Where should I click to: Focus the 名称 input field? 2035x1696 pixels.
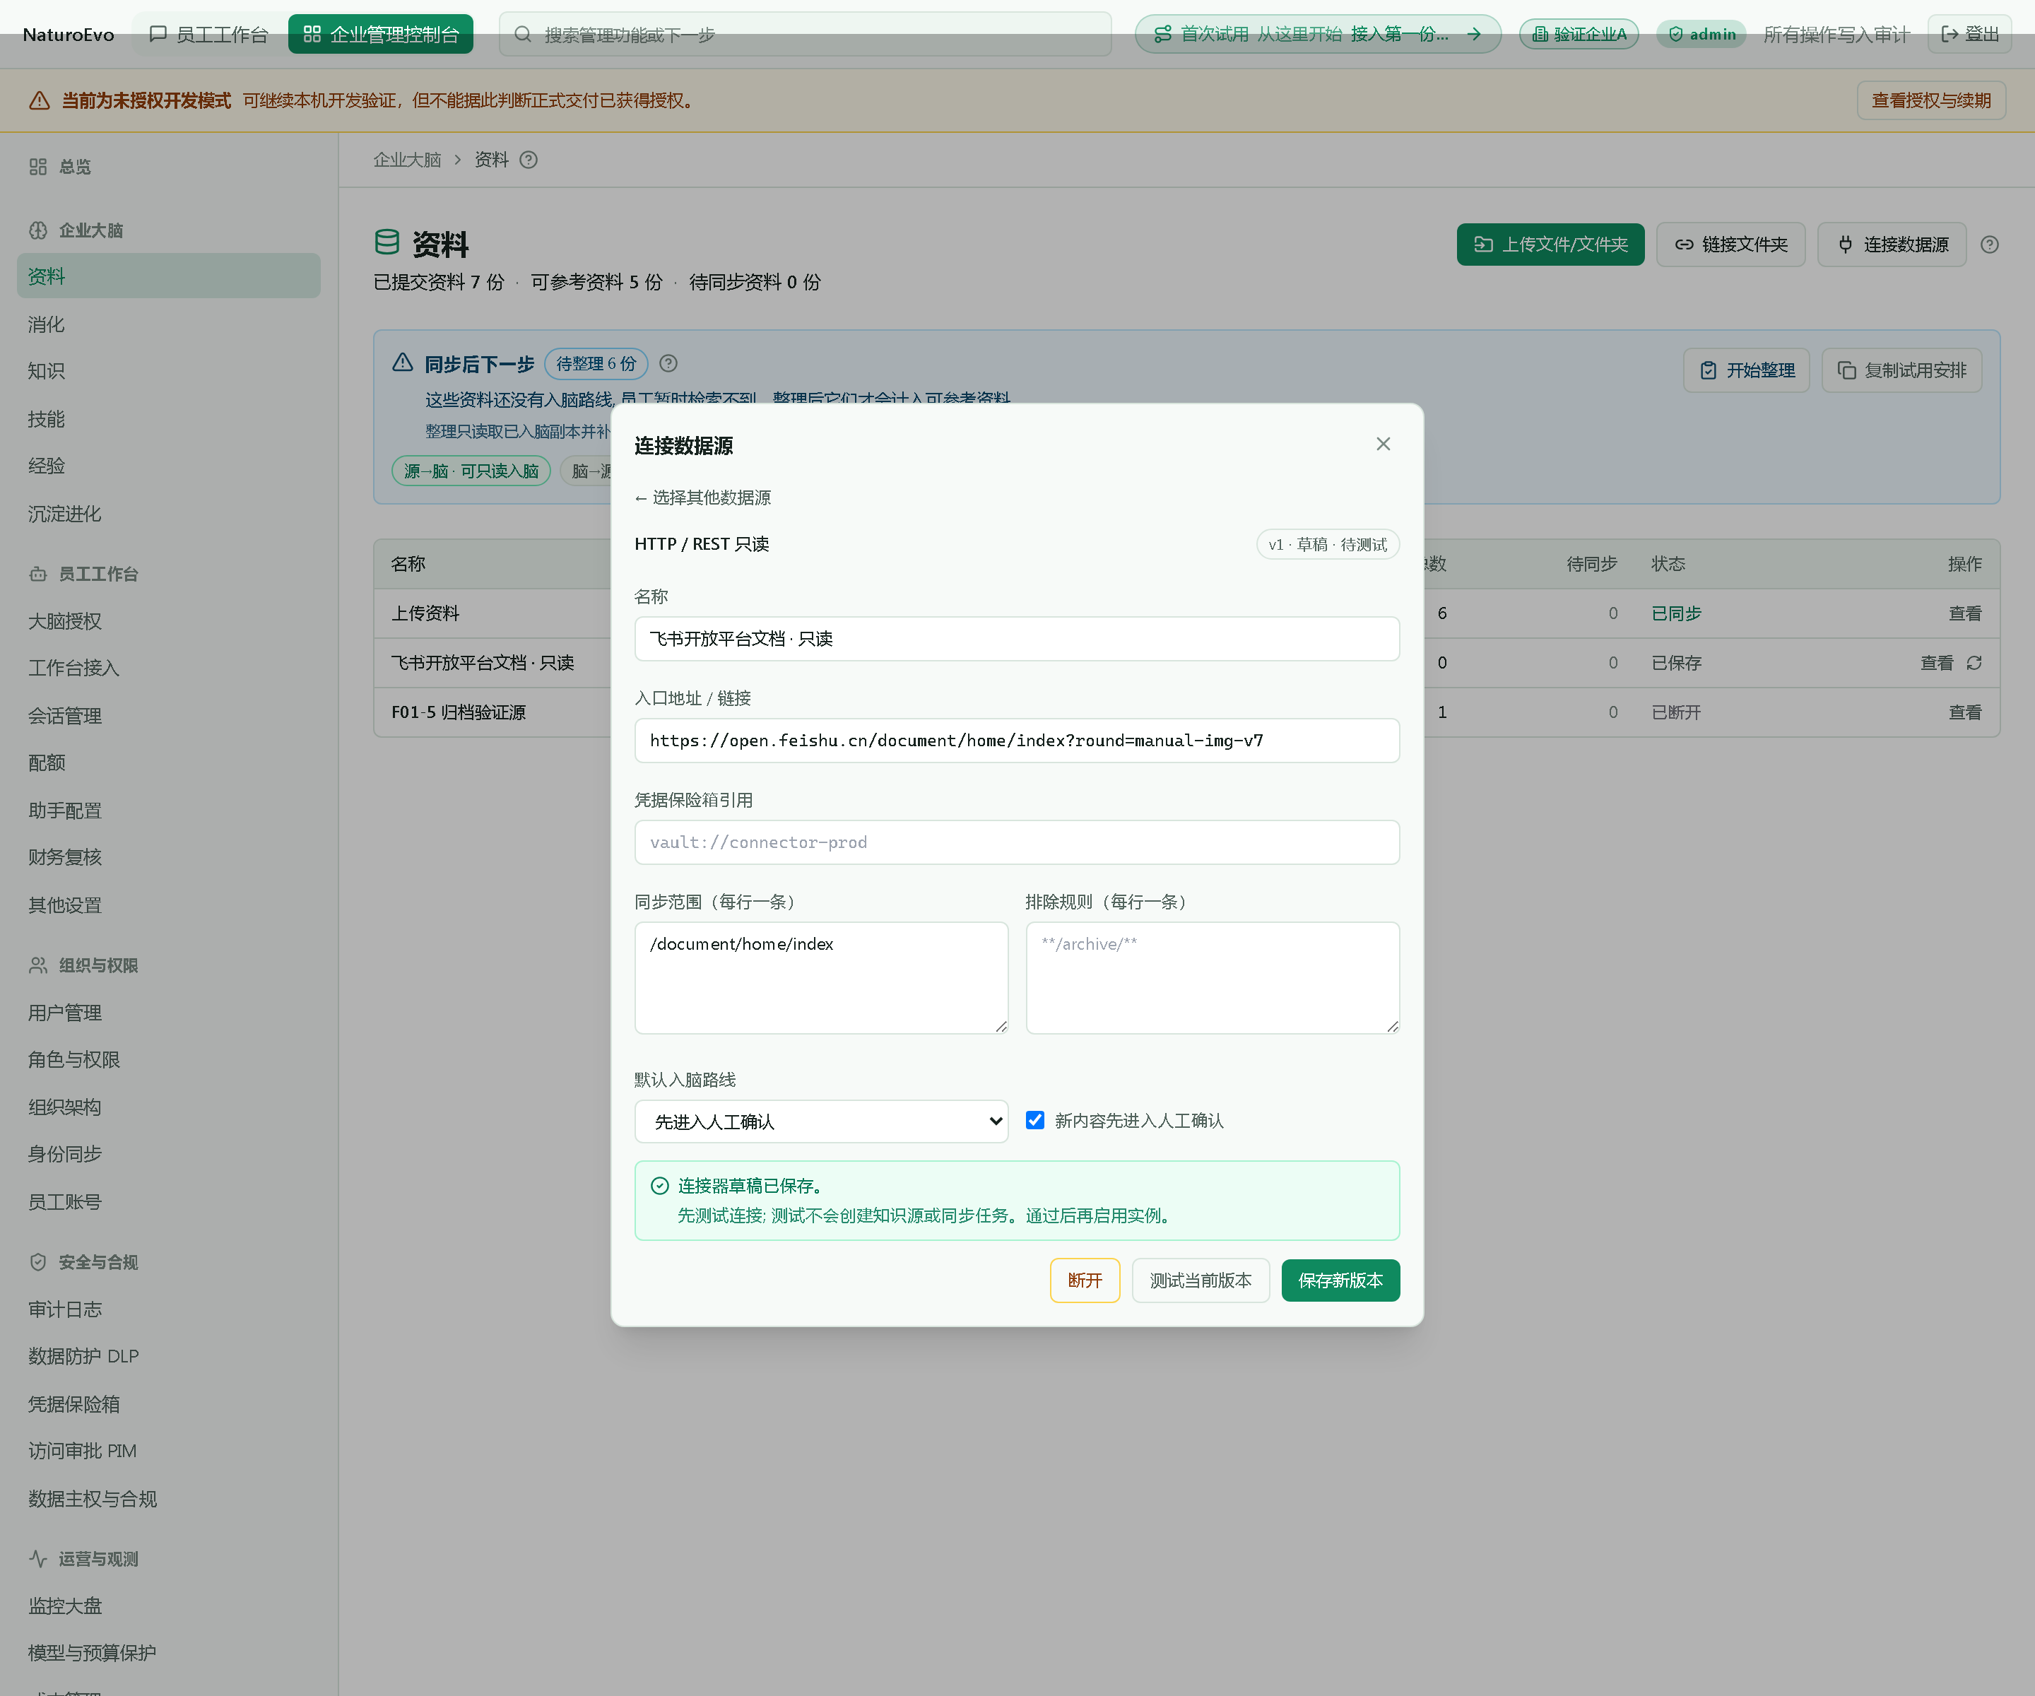1017,639
